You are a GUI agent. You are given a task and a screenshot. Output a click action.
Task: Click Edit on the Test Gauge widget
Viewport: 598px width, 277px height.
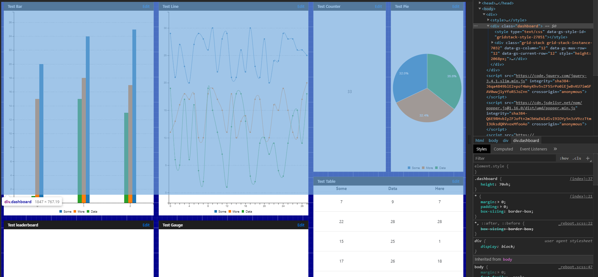pos(301,225)
